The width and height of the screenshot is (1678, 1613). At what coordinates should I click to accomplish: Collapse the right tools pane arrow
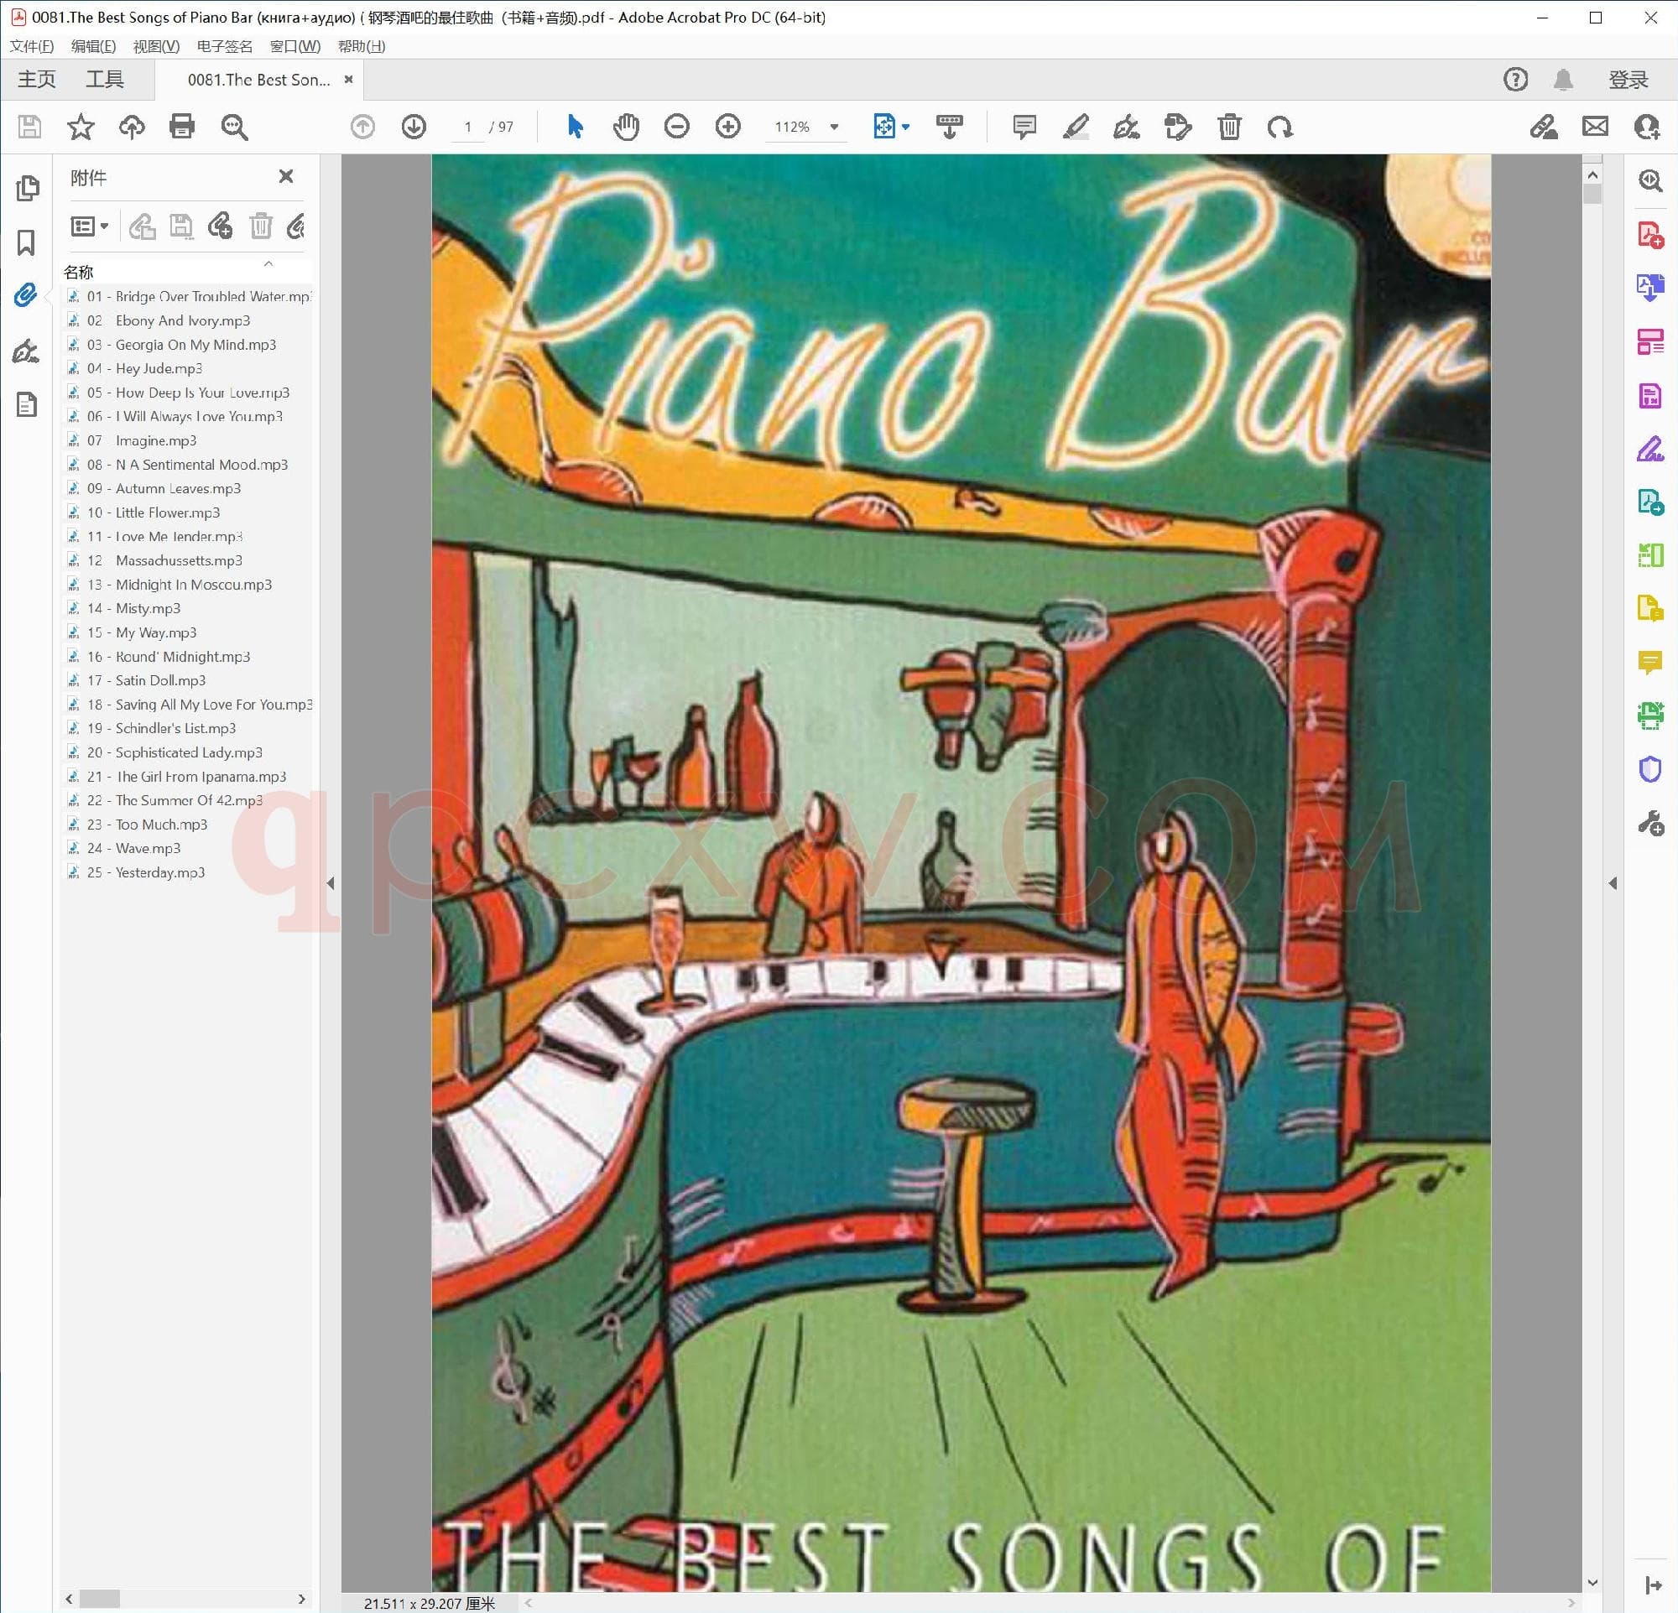point(1613,883)
